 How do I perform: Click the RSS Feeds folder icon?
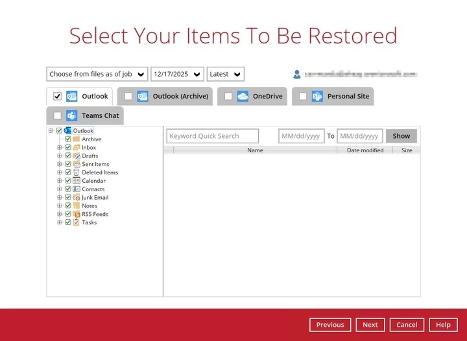click(77, 214)
